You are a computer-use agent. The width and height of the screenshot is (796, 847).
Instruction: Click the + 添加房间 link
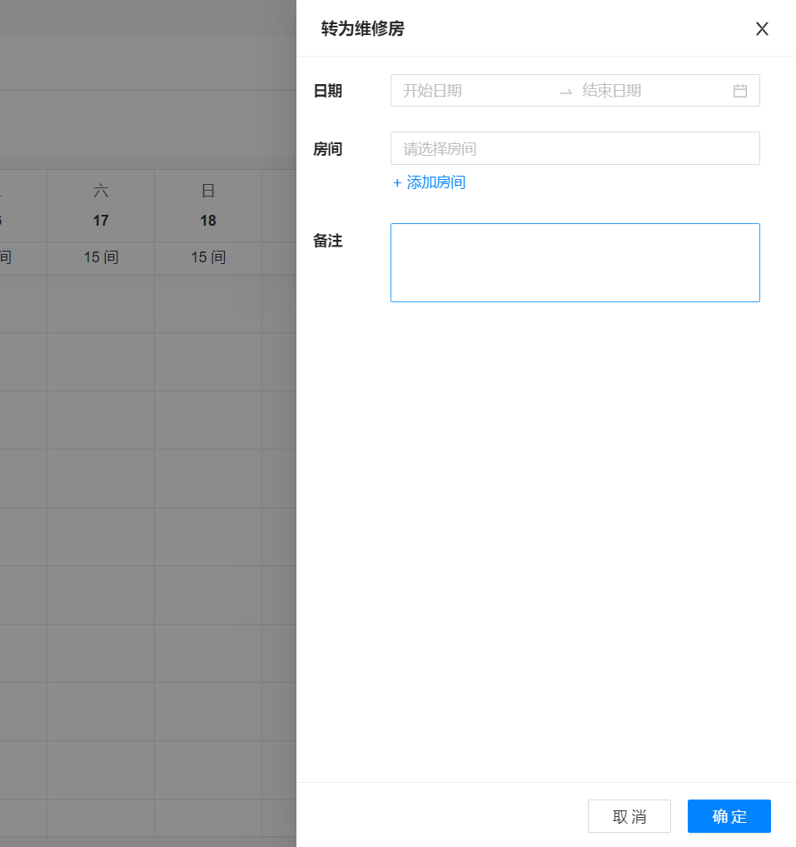point(429,182)
